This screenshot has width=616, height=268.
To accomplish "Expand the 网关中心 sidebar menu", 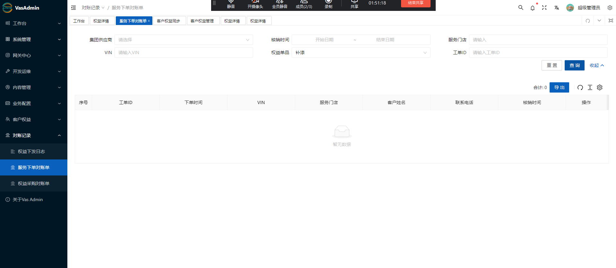I will [x=34, y=55].
